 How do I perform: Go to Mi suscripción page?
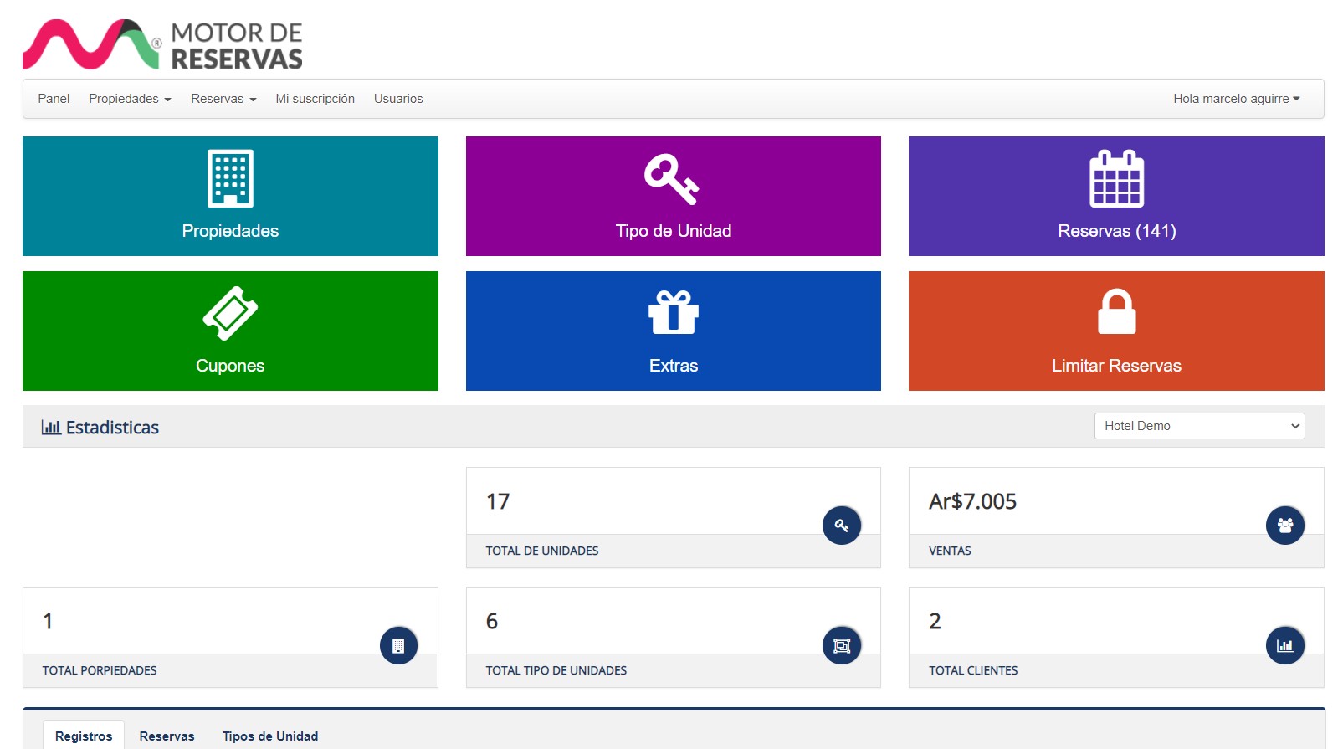[x=315, y=99]
